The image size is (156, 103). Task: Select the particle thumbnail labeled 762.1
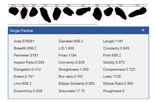click(14, 10)
